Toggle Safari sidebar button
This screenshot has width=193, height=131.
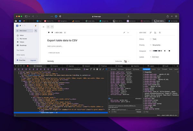pyautogui.click(x=26, y=16)
